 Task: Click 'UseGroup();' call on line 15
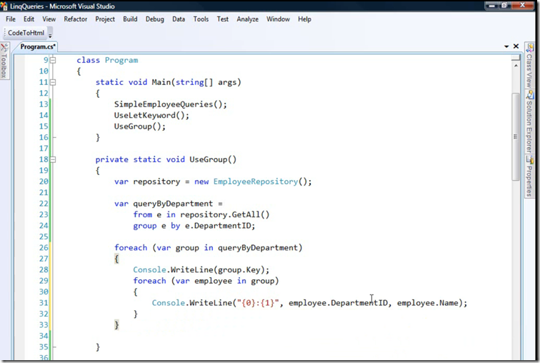click(140, 126)
